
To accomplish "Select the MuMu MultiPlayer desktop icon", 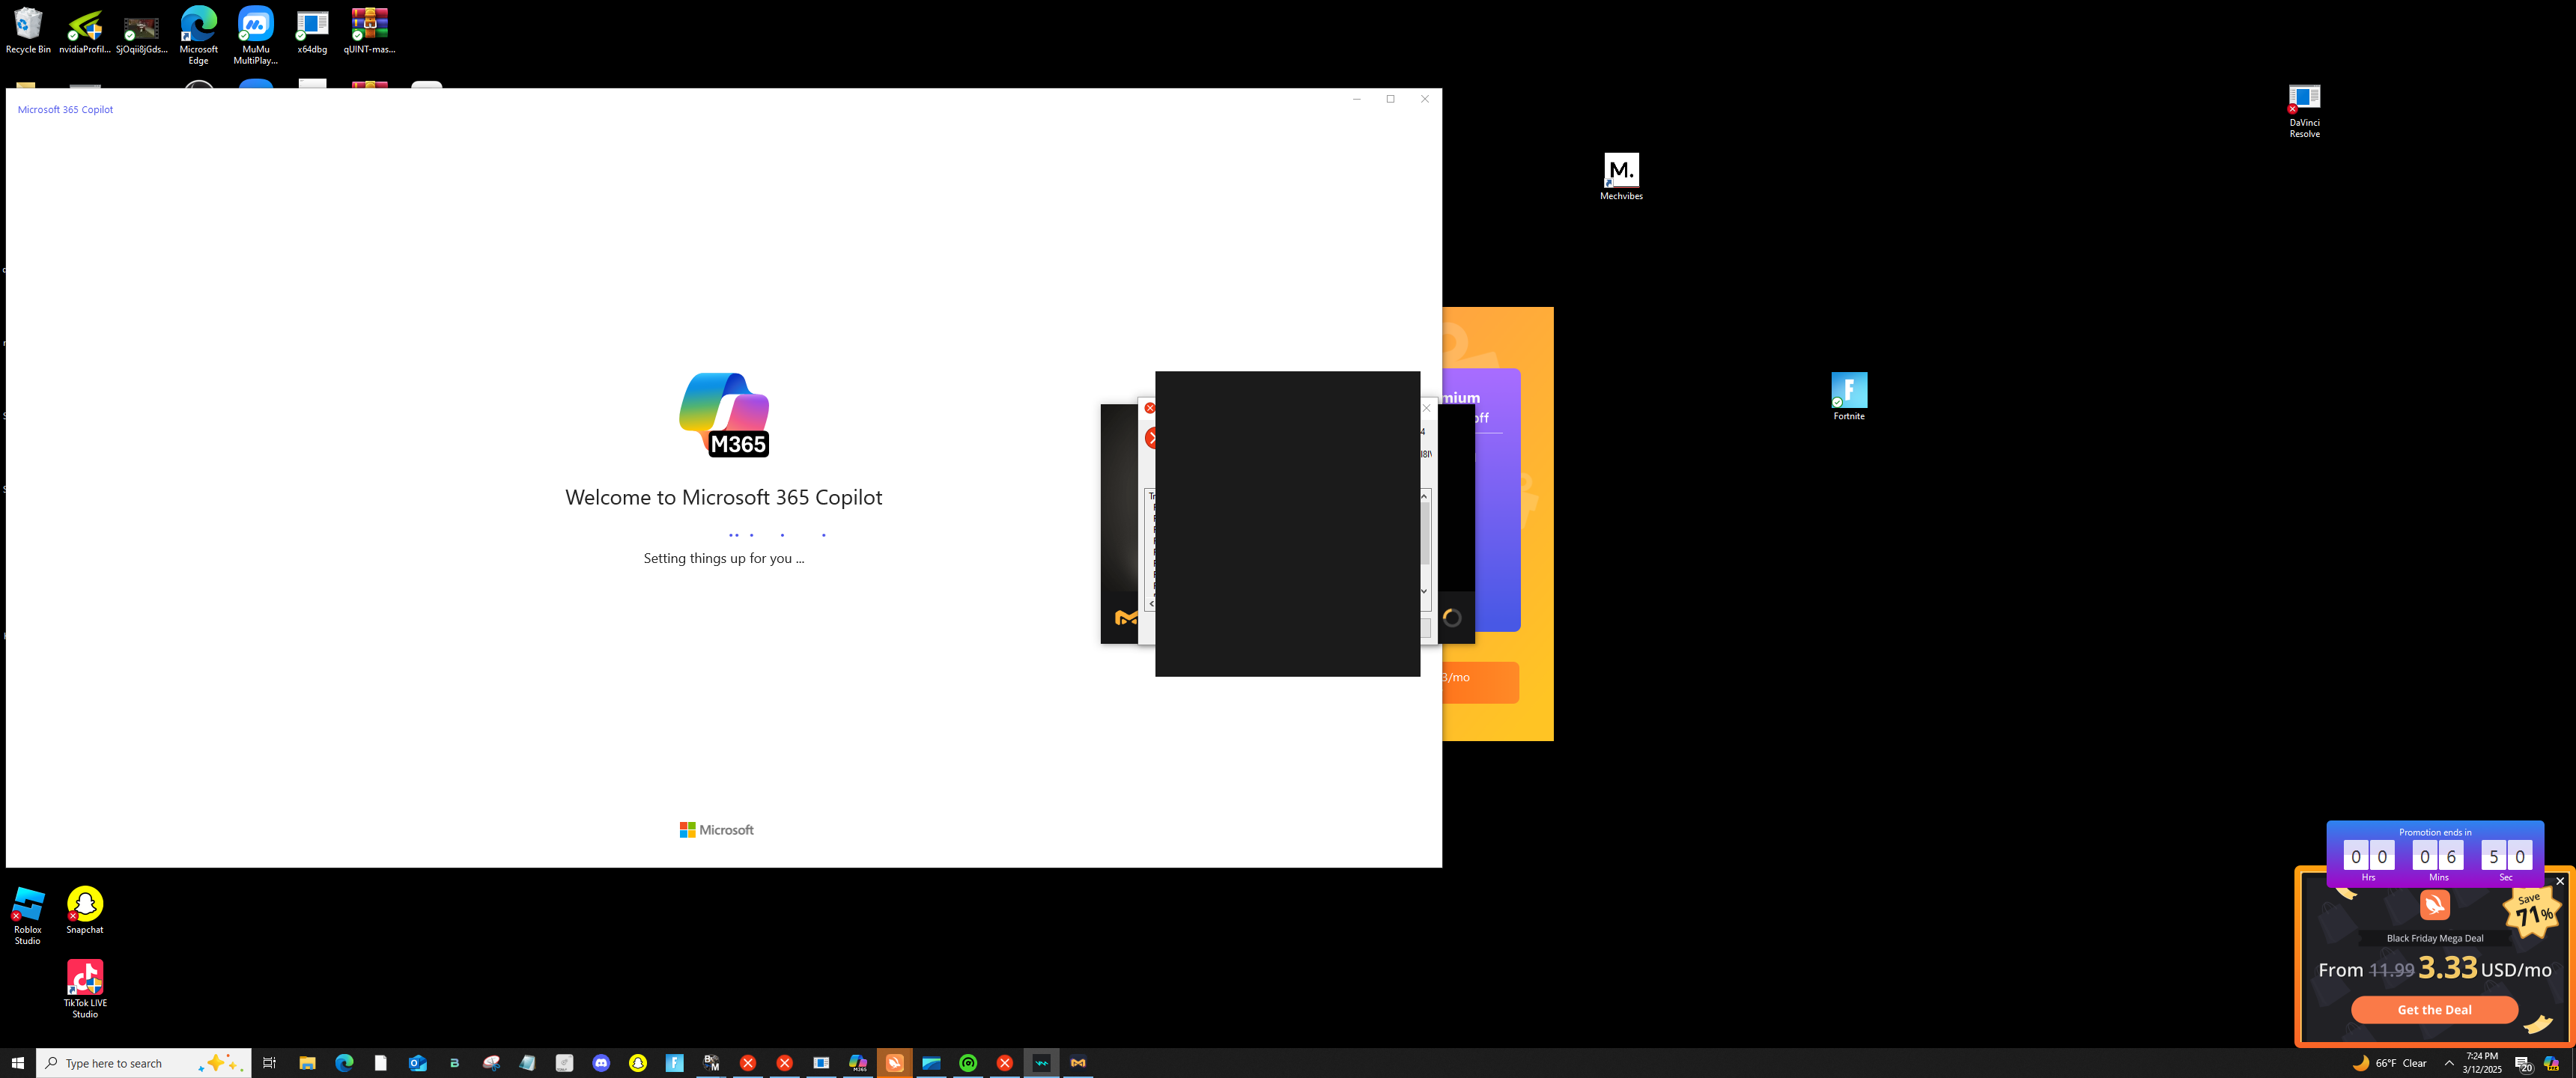I will click(255, 36).
